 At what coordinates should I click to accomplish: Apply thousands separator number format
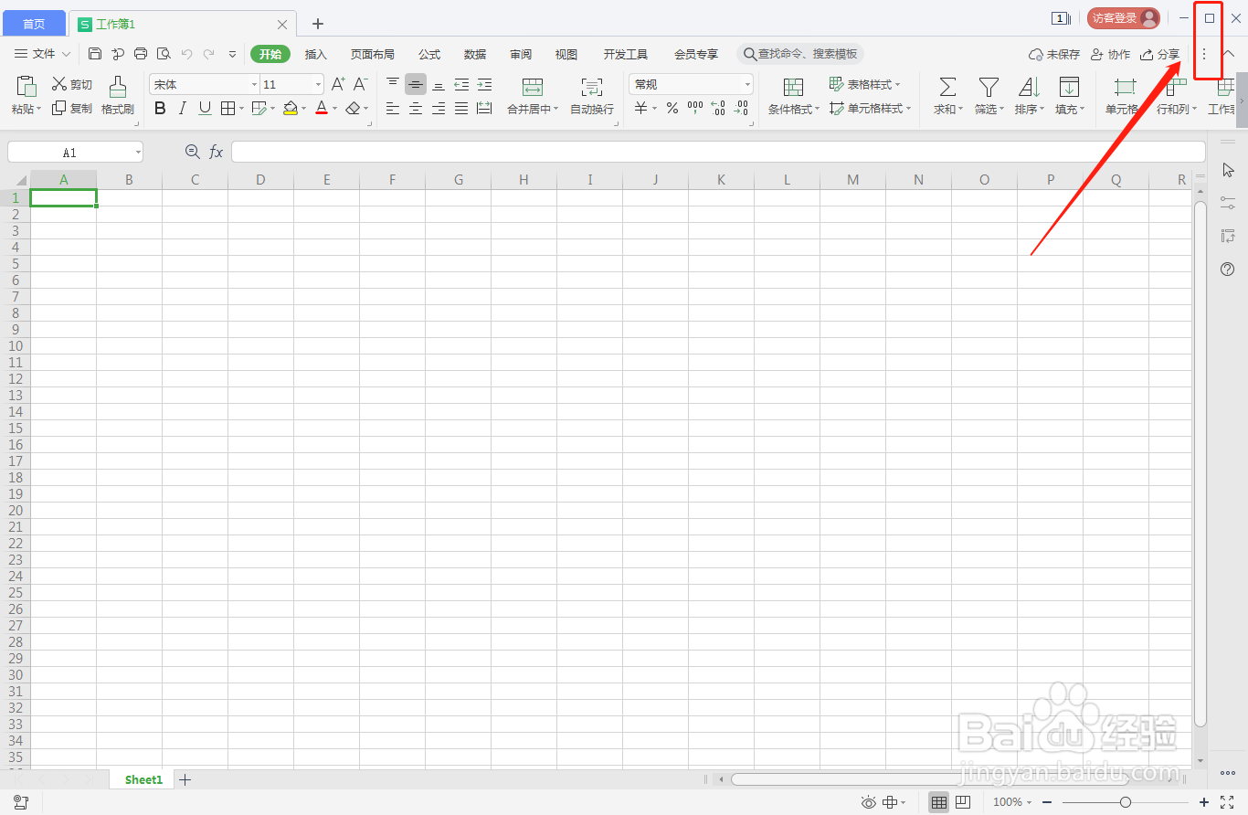pos(695,109)
